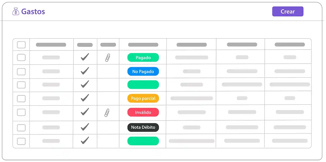Check the box for the Pagado row

click(x=21, y=57)
